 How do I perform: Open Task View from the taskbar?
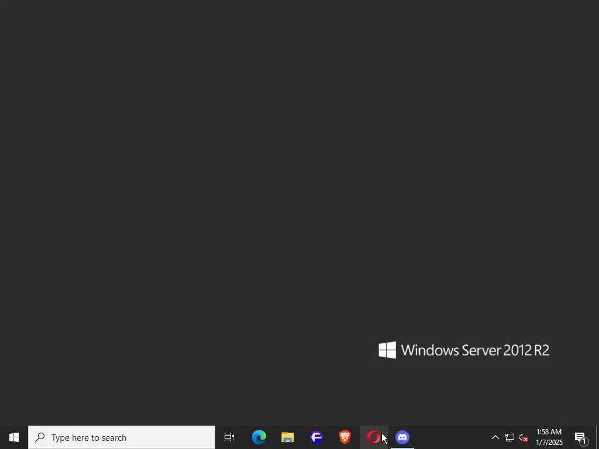[x=229, y=437]
